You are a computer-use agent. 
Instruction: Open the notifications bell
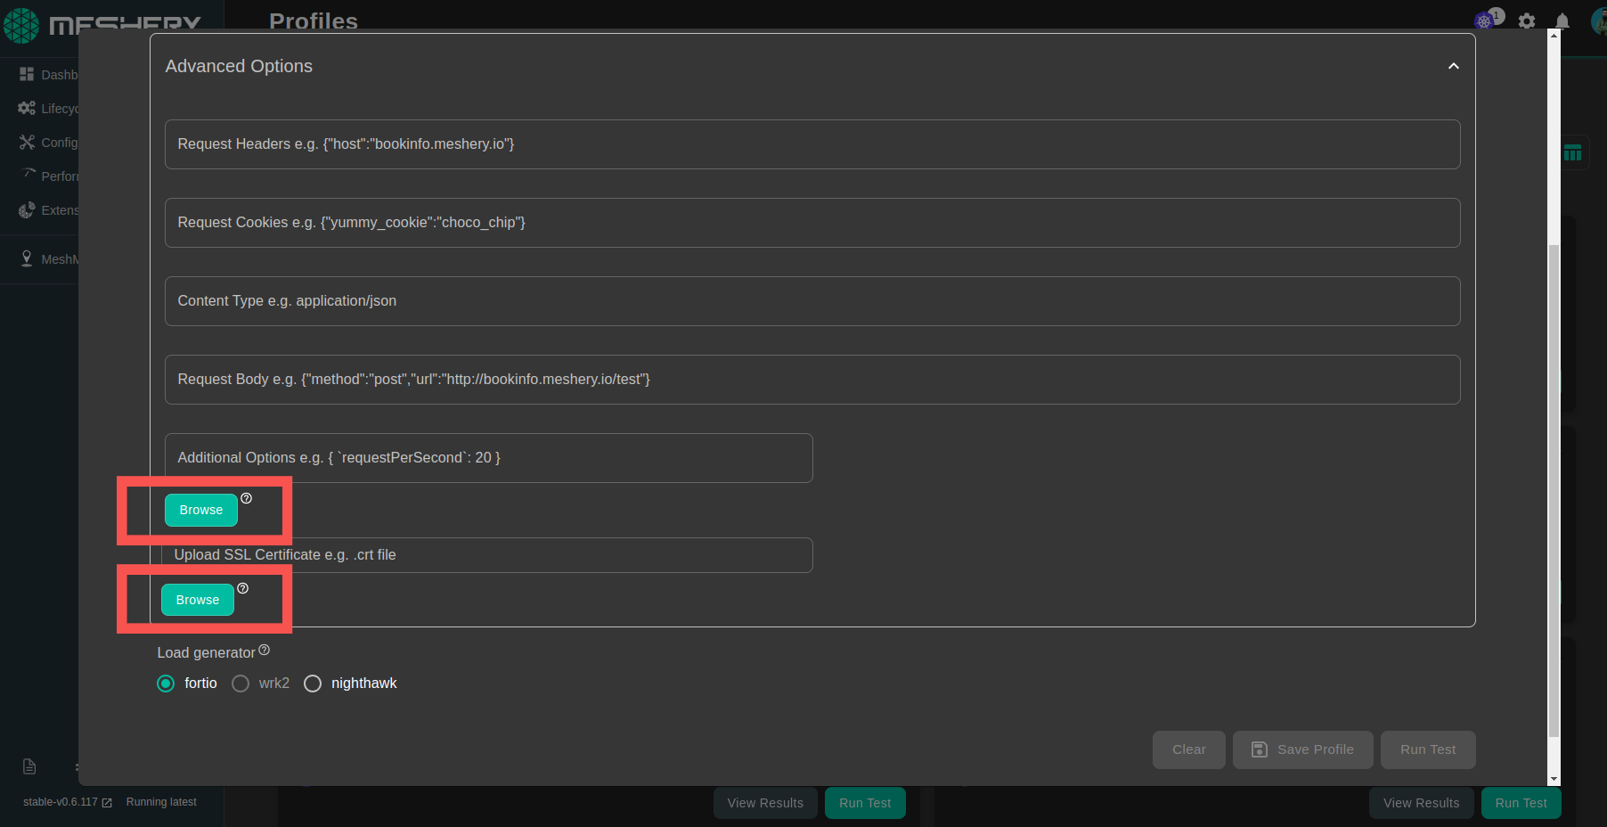point(1562,21)
